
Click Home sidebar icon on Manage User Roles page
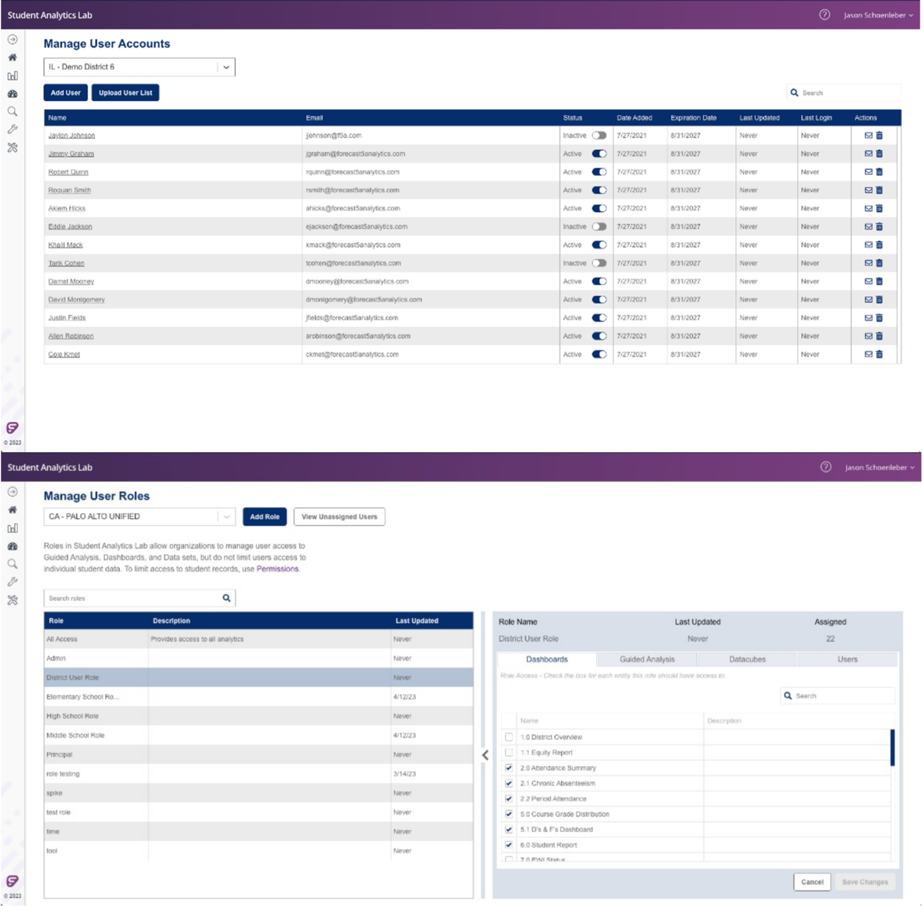click(x=13, y=510)
